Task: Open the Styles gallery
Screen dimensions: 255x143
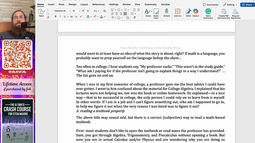Action: 148,13
